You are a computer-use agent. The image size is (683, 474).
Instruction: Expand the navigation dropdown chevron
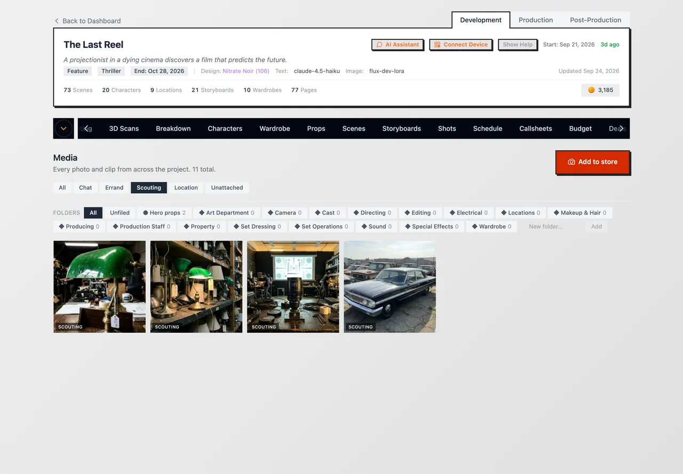click(x=63, y=128)
